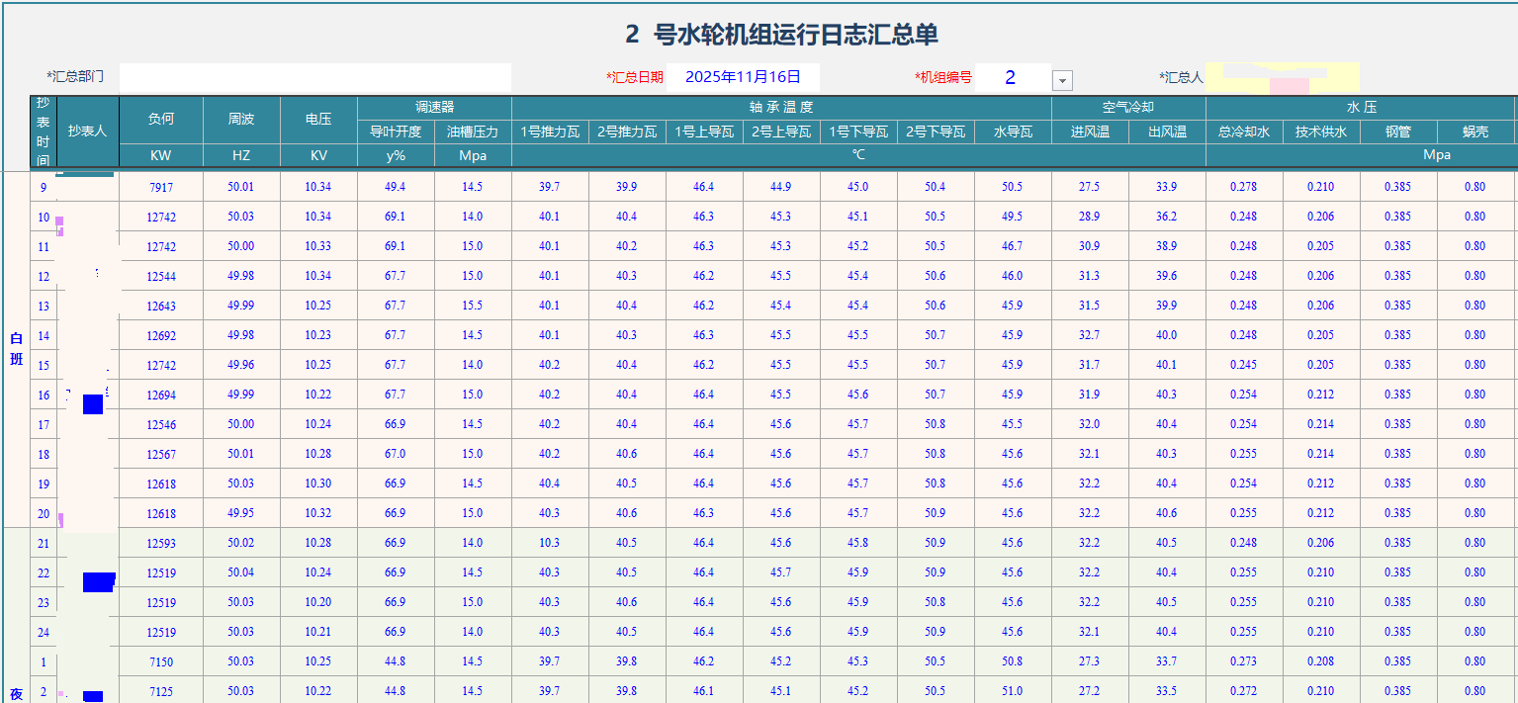Click the 抄表人 column header

(x=87, y=131)
